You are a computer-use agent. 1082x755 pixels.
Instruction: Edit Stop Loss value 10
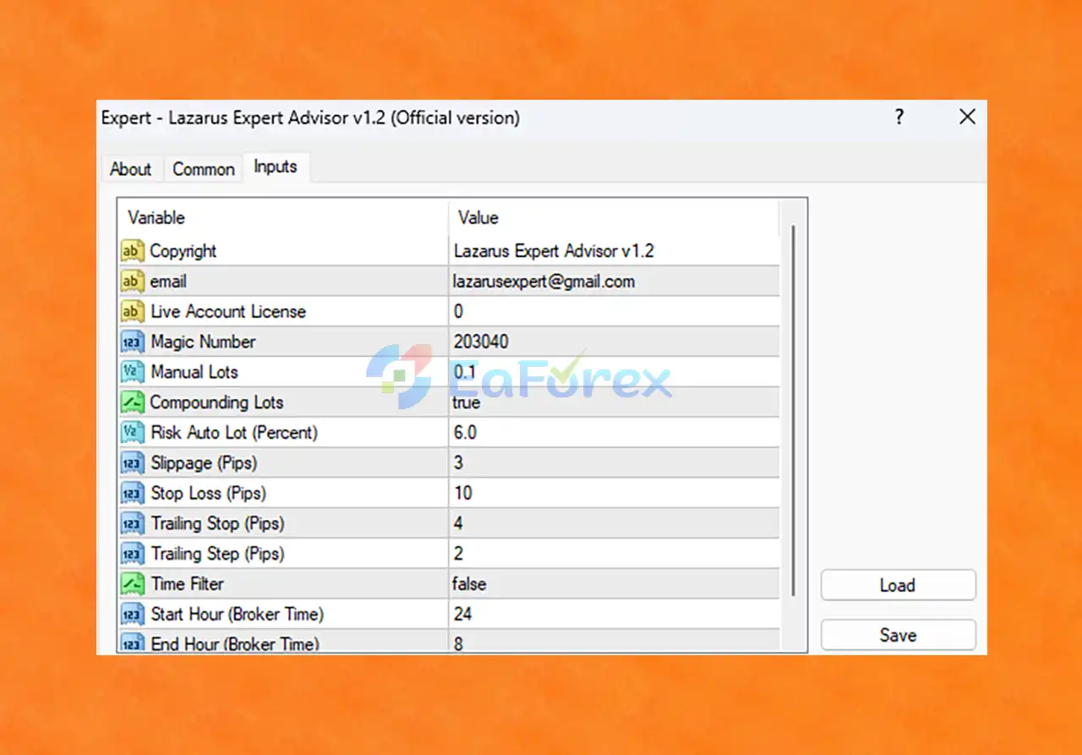[x=614, y=494]
